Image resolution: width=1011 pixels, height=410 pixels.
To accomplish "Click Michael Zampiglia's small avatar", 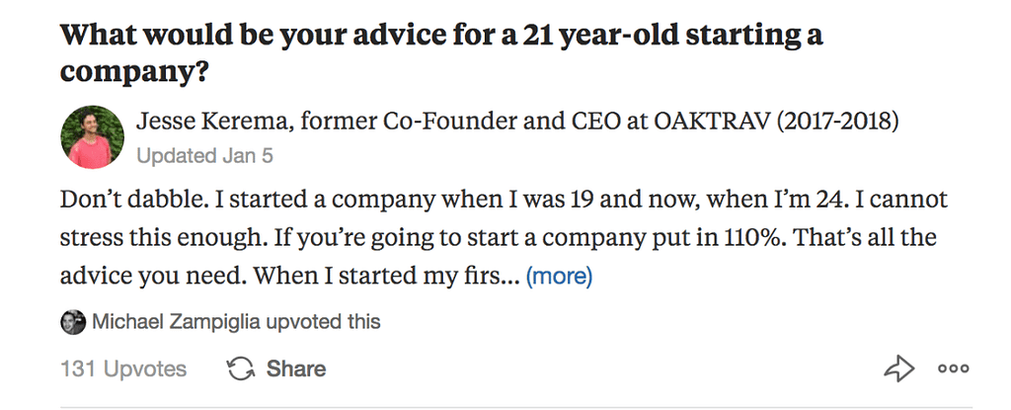I will 72,322.
